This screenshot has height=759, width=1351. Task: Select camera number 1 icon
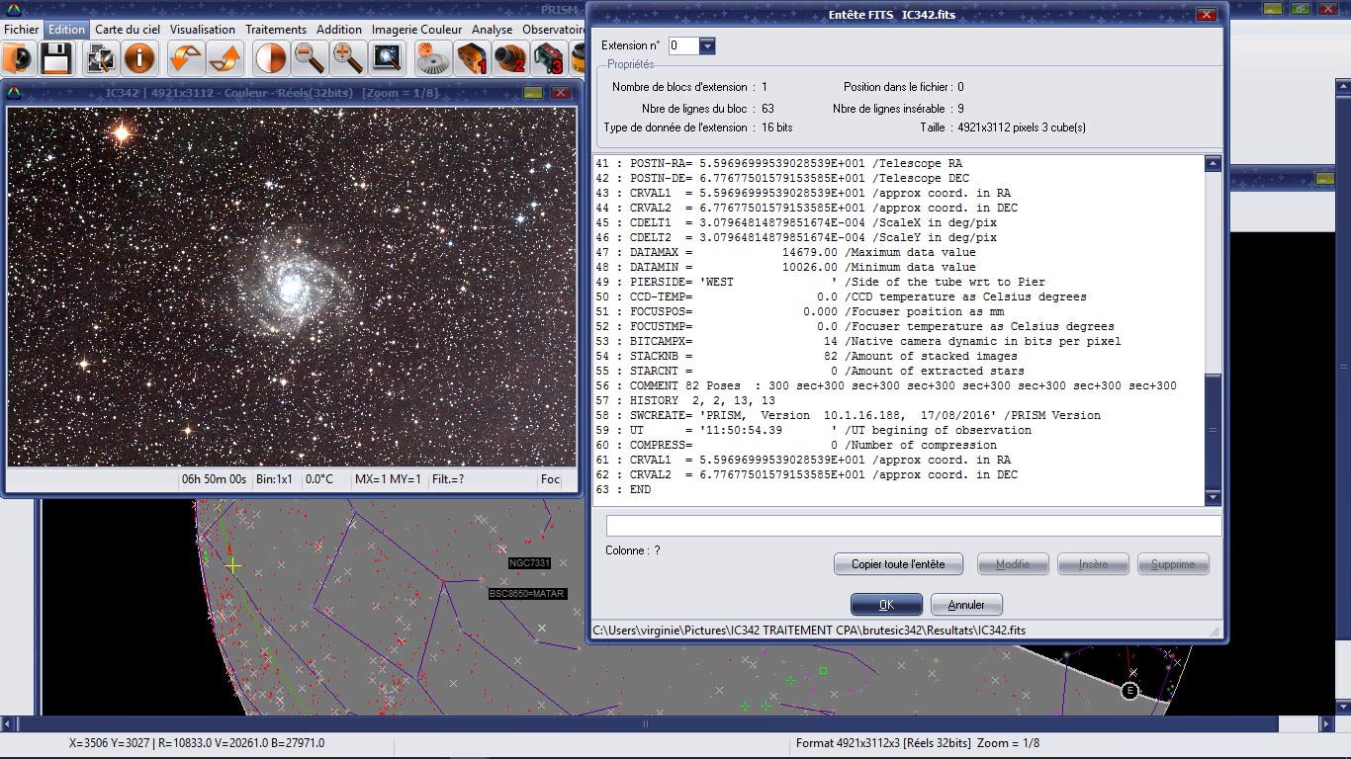click(472, 58)
